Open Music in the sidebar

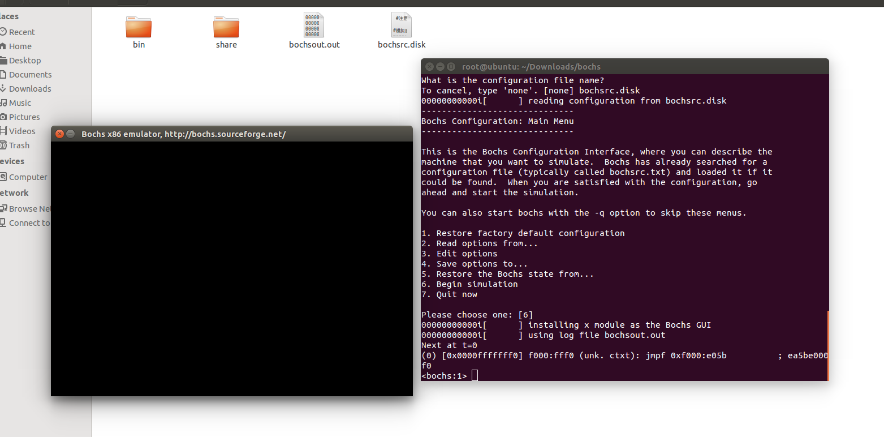tap(20, 103)
